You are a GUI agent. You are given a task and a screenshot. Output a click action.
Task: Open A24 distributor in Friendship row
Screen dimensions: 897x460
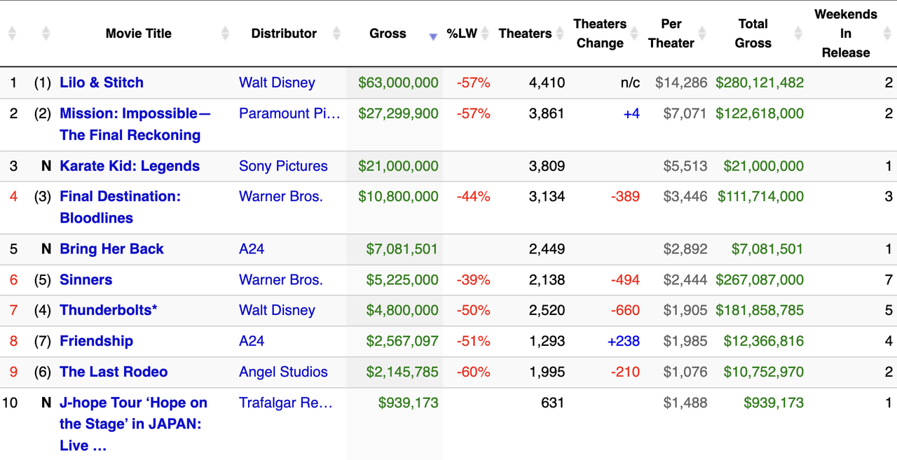coord(252,341)
